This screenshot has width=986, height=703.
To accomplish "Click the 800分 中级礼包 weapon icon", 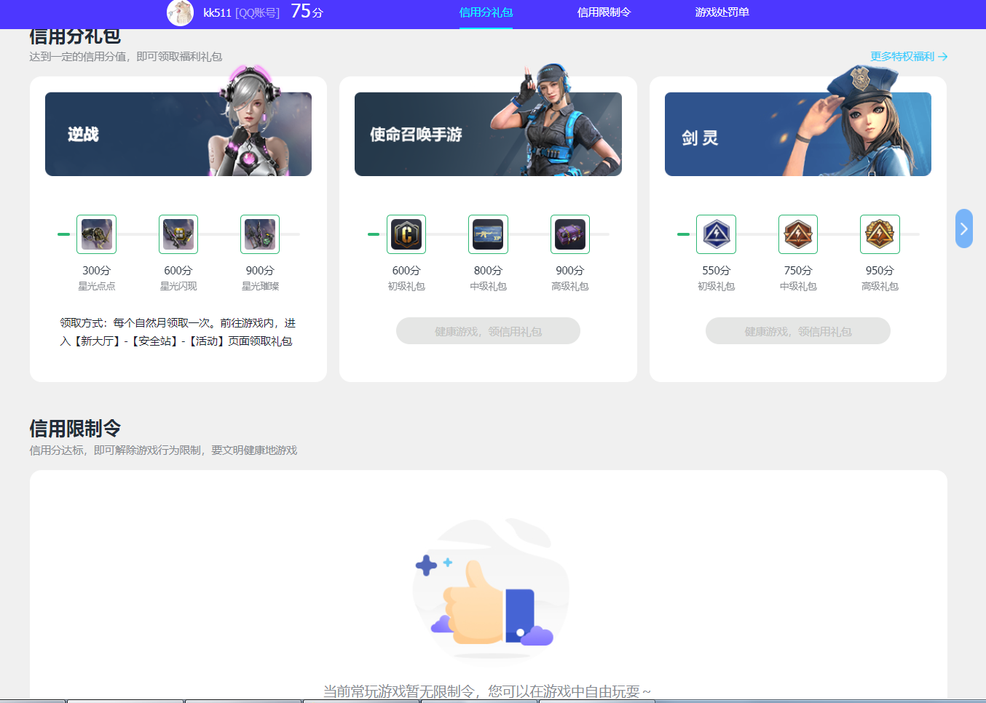I will pyautogui.click(x=488, y=234).
